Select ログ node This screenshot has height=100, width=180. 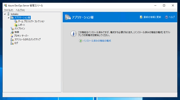coord(16,43)
